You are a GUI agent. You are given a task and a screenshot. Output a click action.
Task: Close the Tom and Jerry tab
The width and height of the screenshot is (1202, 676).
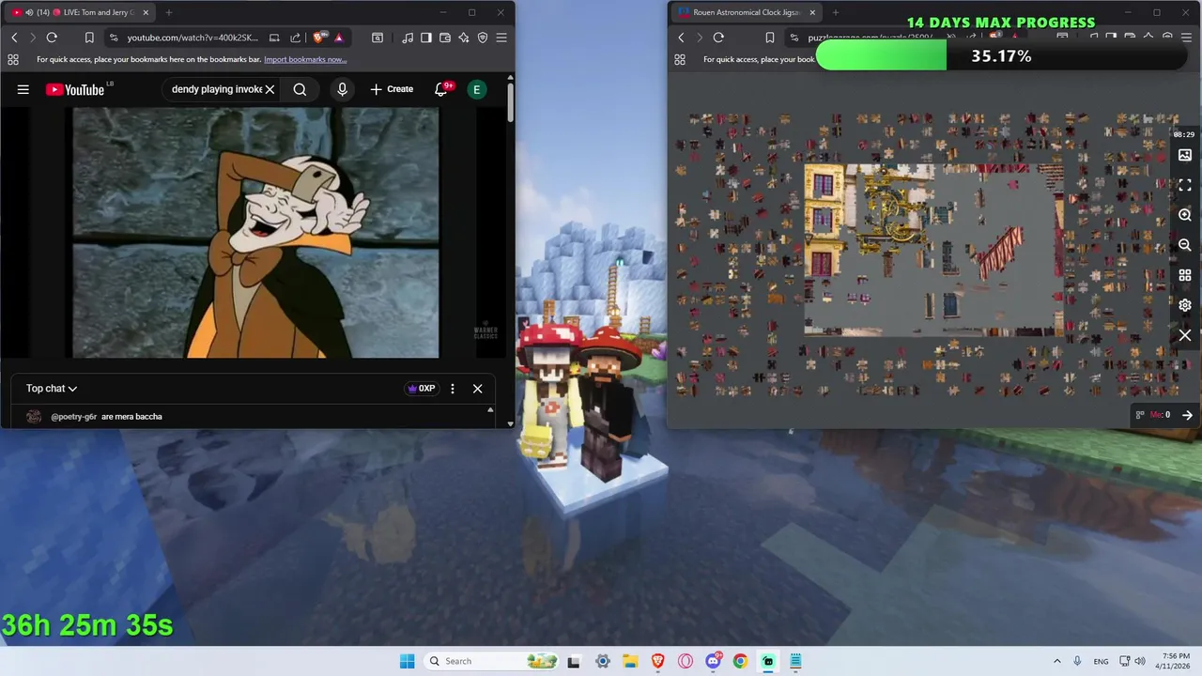(146, 12)
